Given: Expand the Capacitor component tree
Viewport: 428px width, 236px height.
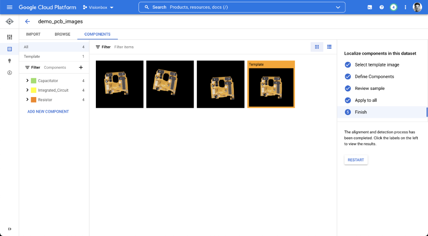Looking at the screenshot, I should tap(28, 81).
